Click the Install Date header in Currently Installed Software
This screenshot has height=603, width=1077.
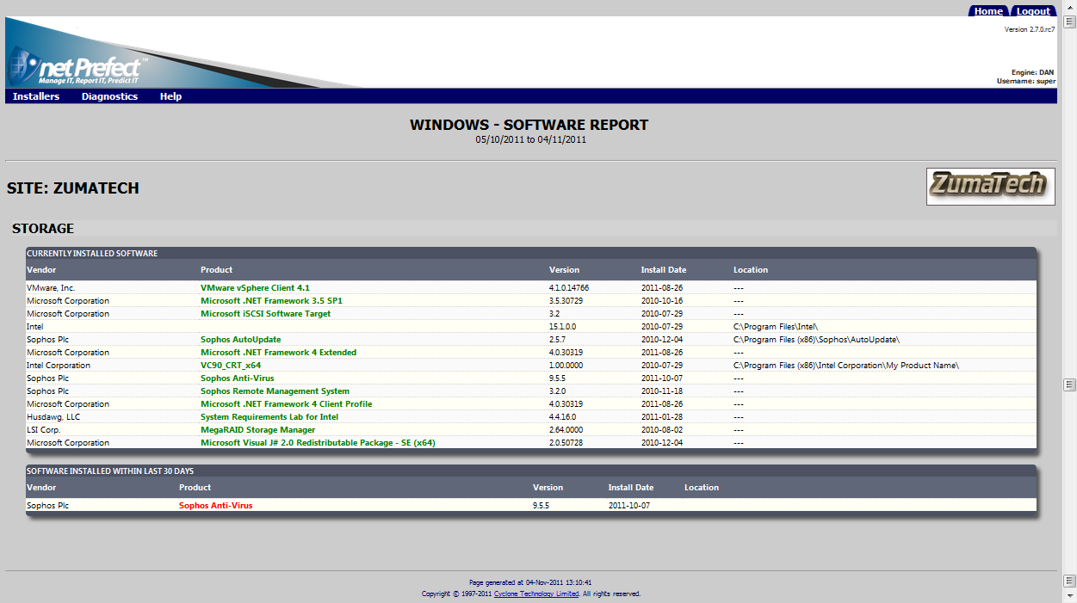click(664, 270)
